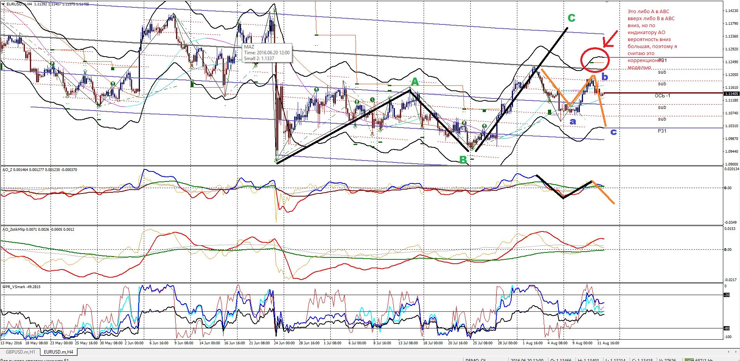Click the current price tag 1.11405 on the axis
The image size is (740, 361).
click(731, 93)
